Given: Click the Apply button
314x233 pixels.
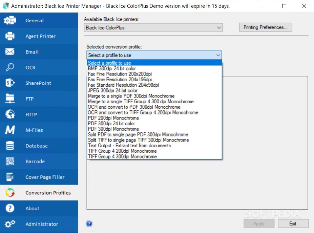Looking at the screenshot, I should pyautogui.click(x=259, y=224).
